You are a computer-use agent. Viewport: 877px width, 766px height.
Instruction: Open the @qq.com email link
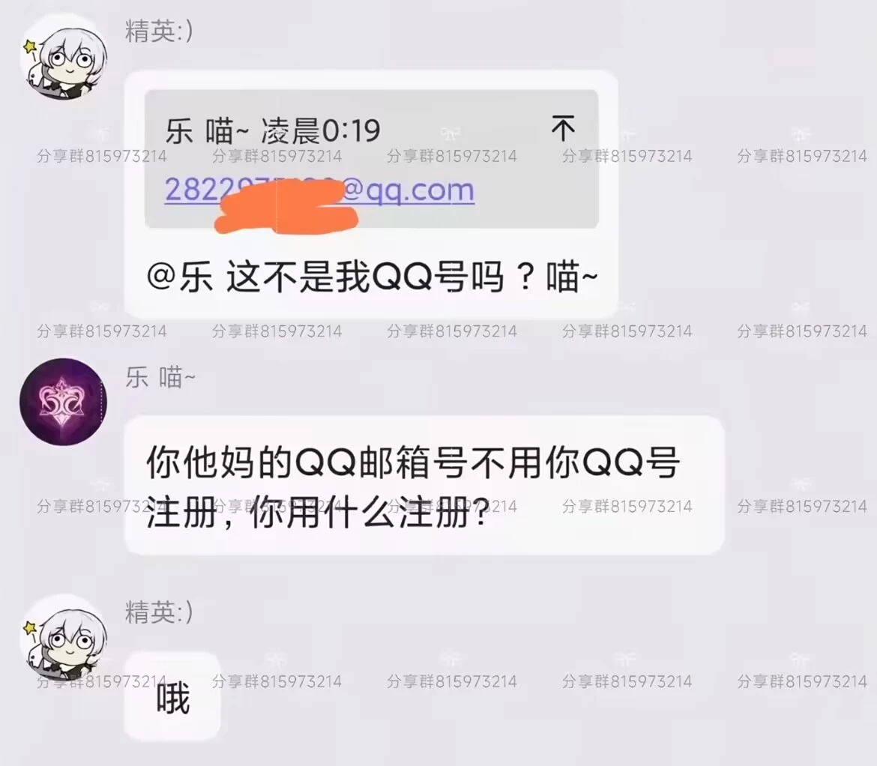click(x=319, y=190)
